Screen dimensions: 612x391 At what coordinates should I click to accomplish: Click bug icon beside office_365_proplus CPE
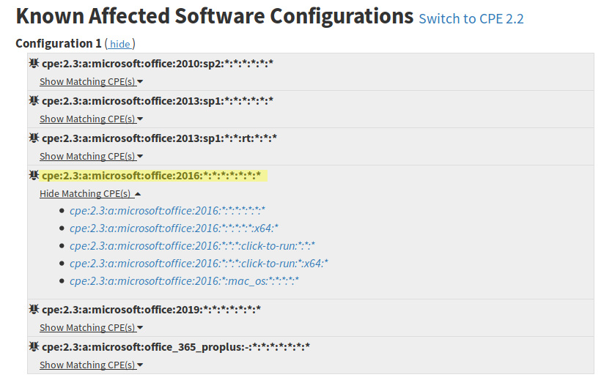(34, 346)
